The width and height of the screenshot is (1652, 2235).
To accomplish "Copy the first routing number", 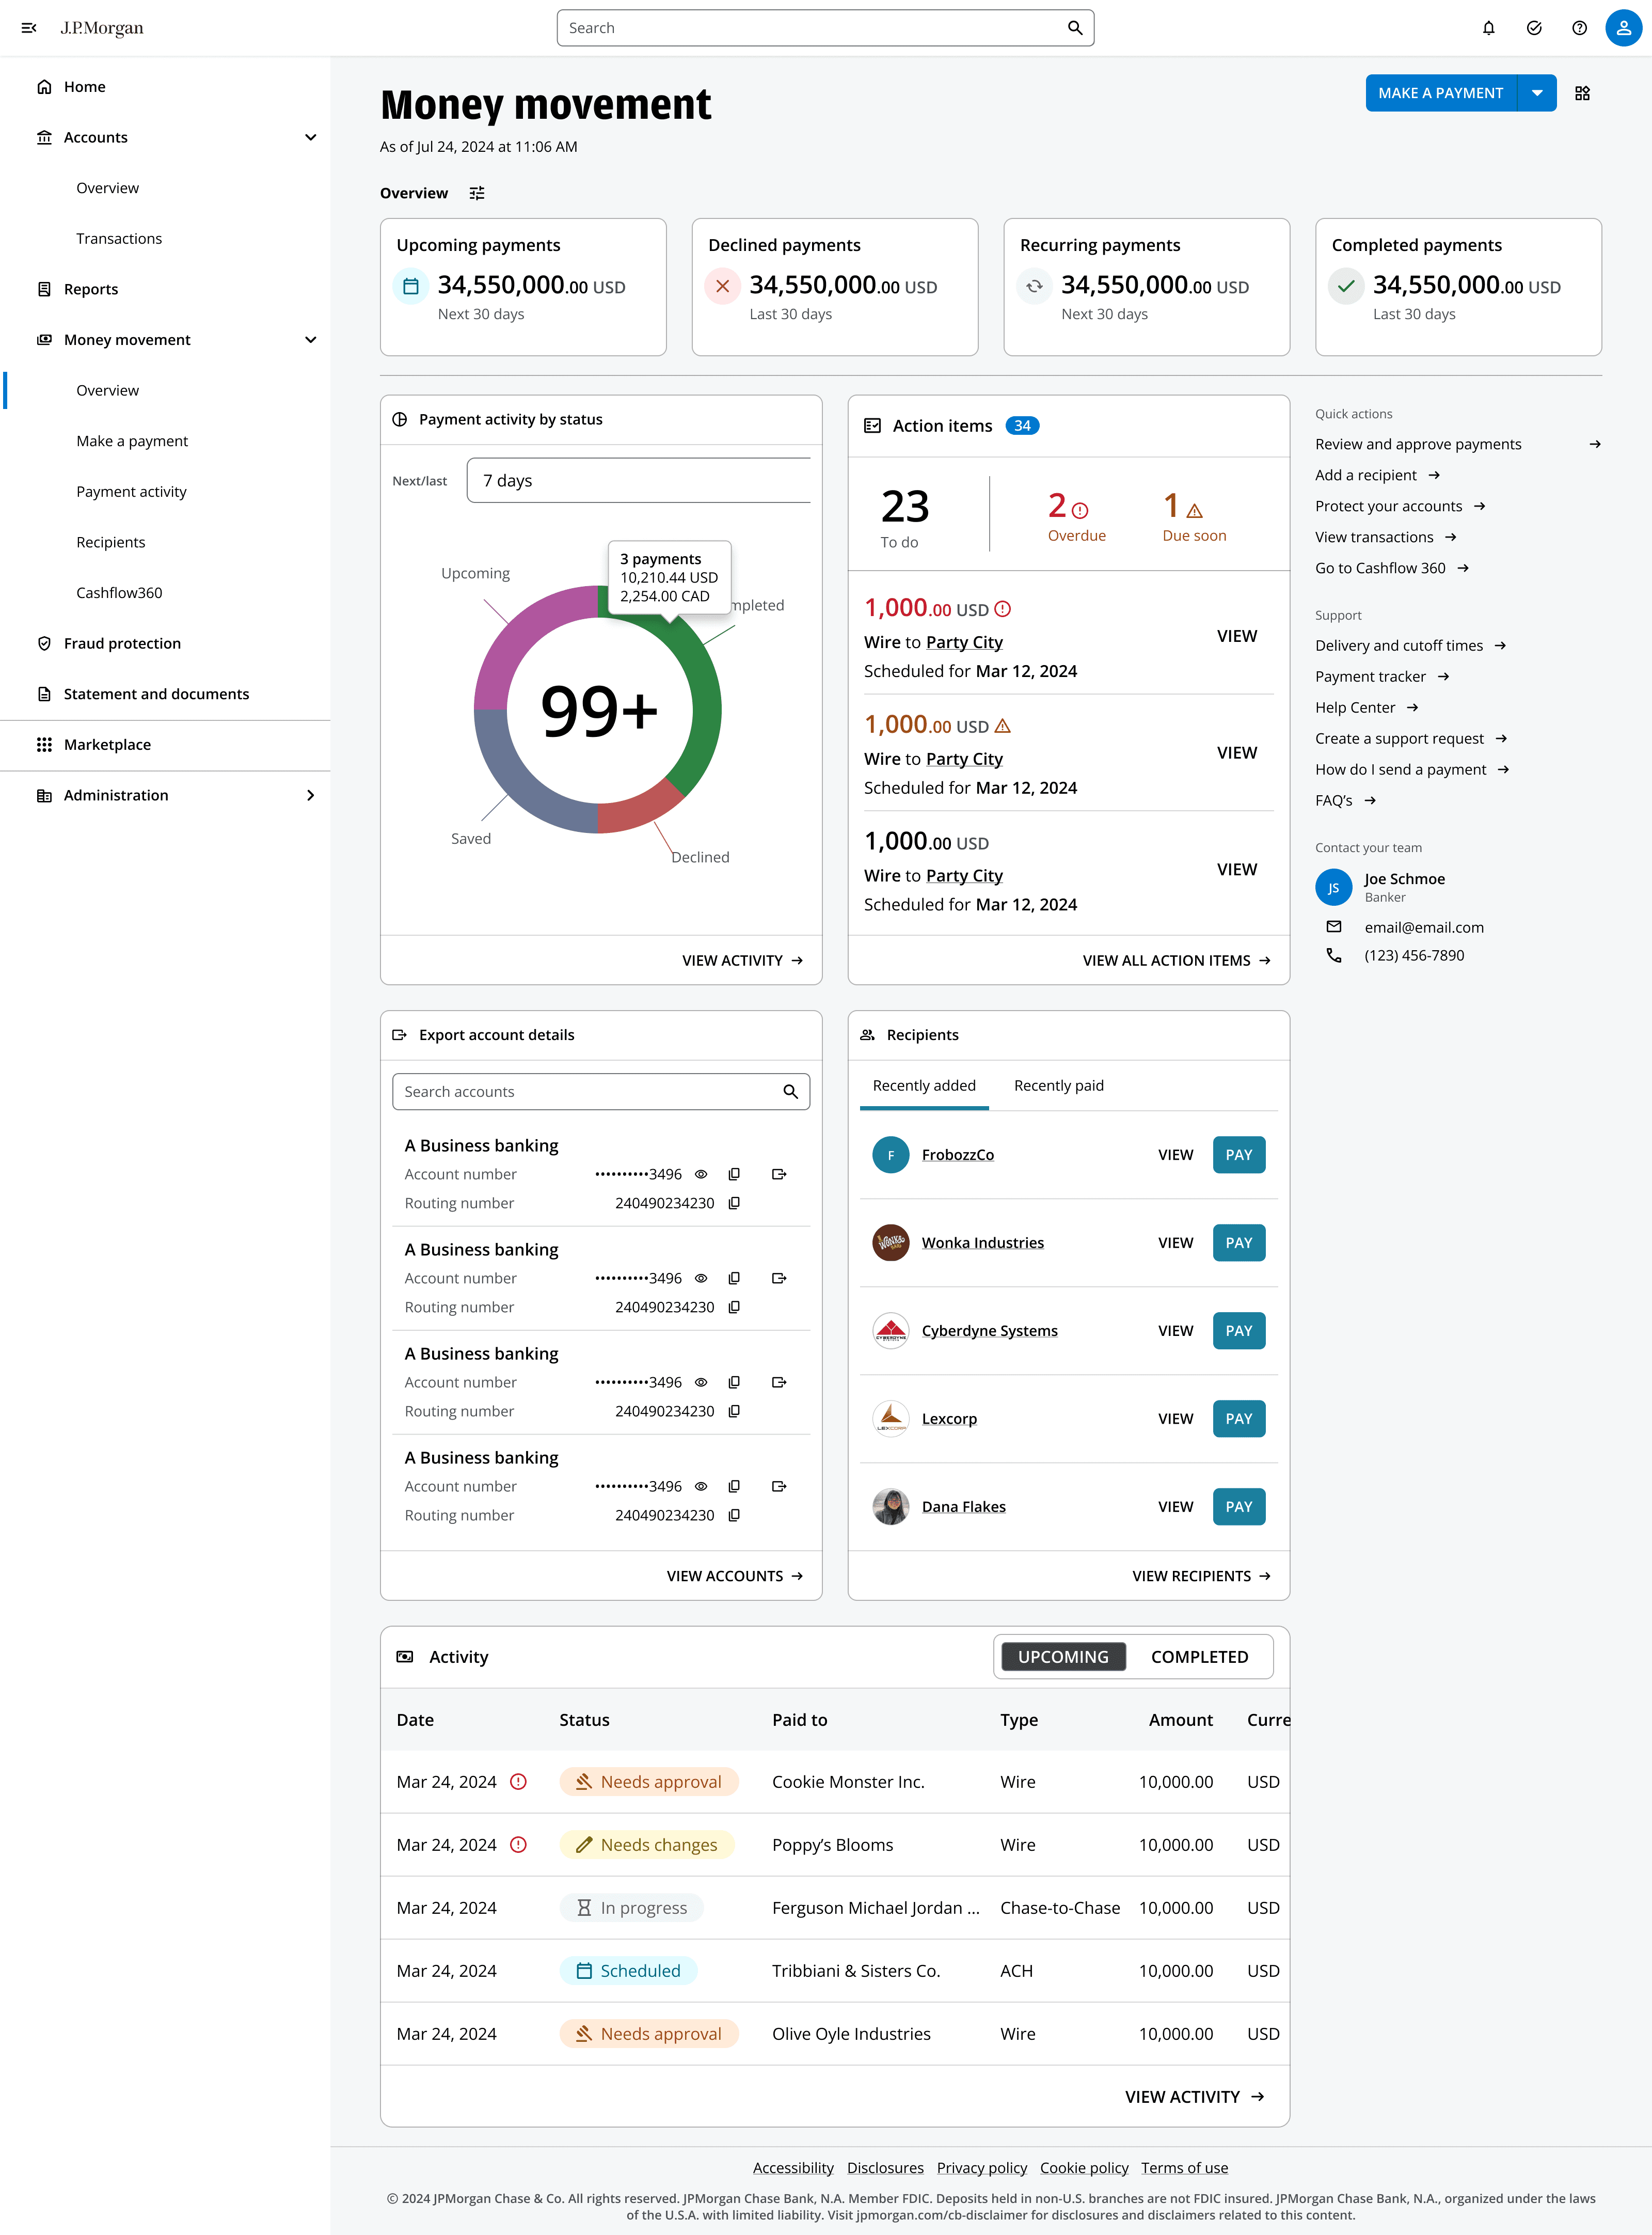I will [734, 1203].
